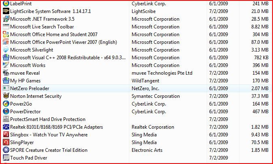
Task: Click the PowerPoint Viewer 2007 icon
Action: [6, 42]
